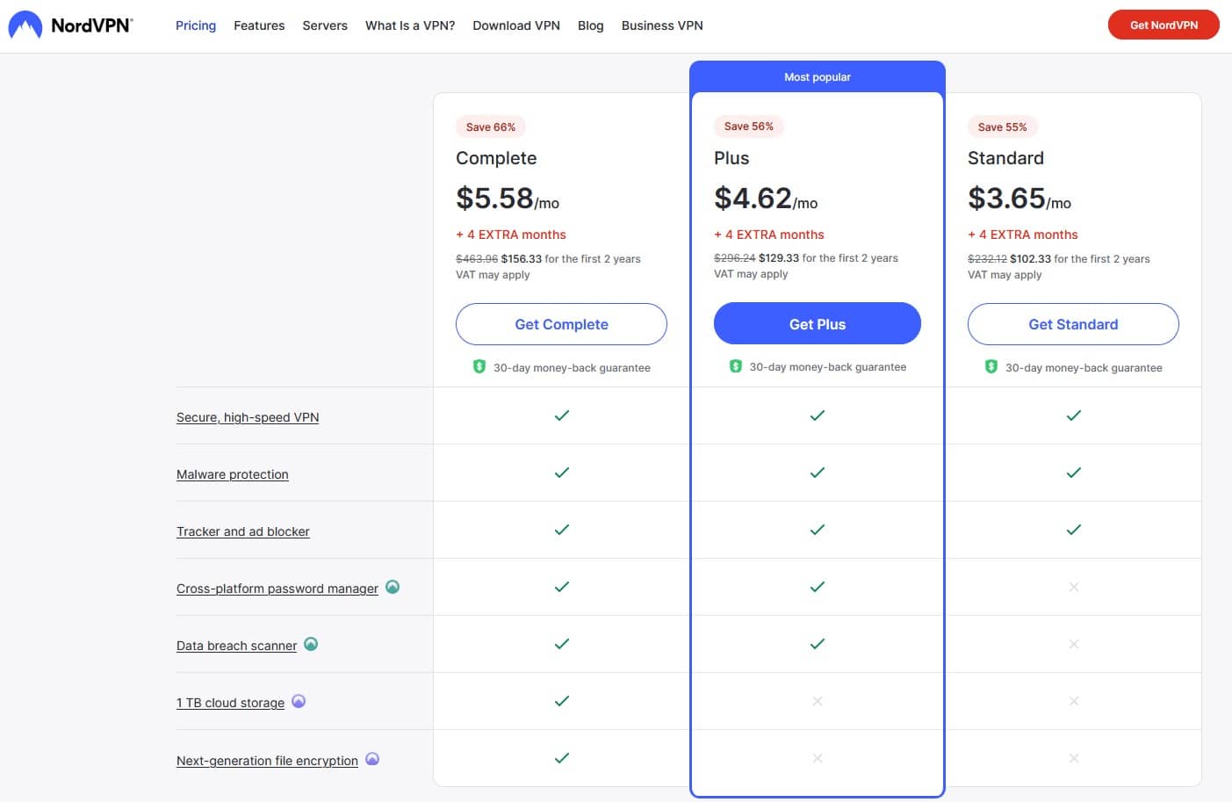The image size is (1232, 802).
Task: Click the Get Plus button
Action: pyautogui.click(x=817, y=323)
